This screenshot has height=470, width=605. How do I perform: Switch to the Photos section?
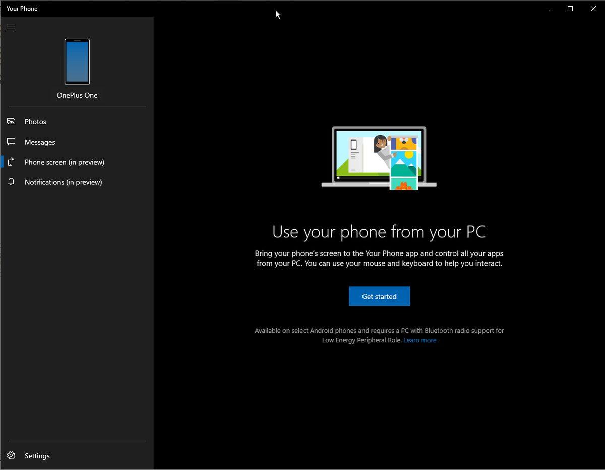[35, 121]
